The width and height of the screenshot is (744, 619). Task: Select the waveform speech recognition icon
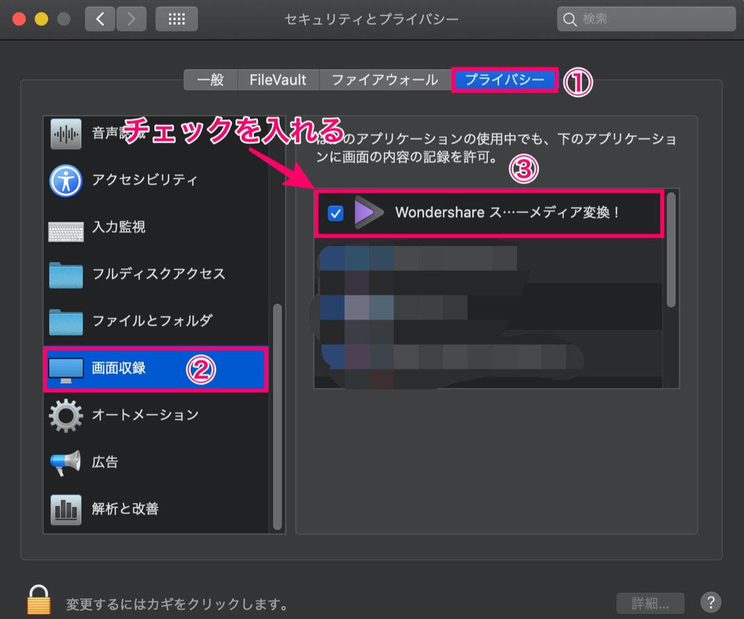point(66,133)
